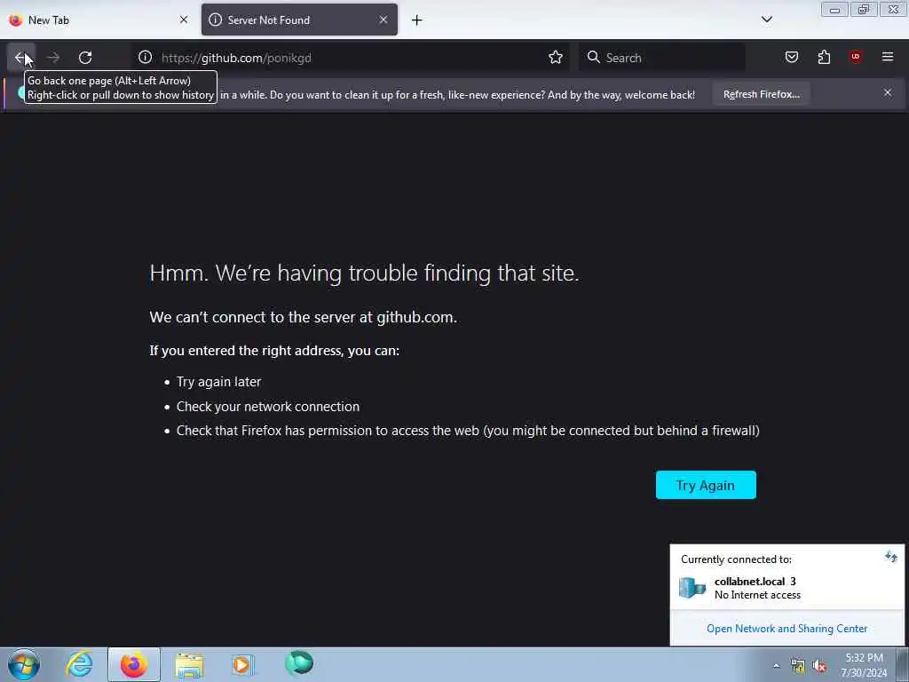909x682 pixels.
Task: Open the clock showing 5:32 PM
Action: 864,665
